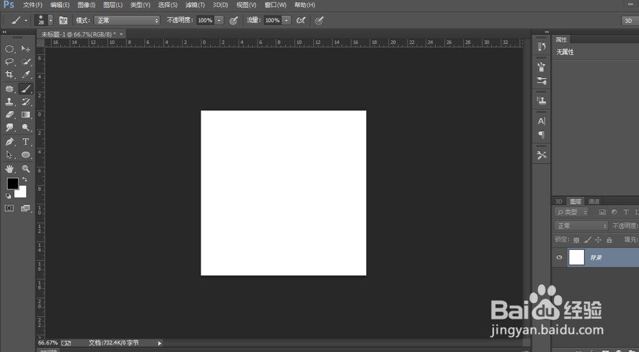Open the 不透明度 opacity slider arrow
This screenshot has width=639, height=352.
[219, 20]
